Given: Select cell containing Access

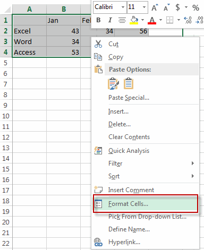Looking at the screenshot, I should (x=30, y=52).
